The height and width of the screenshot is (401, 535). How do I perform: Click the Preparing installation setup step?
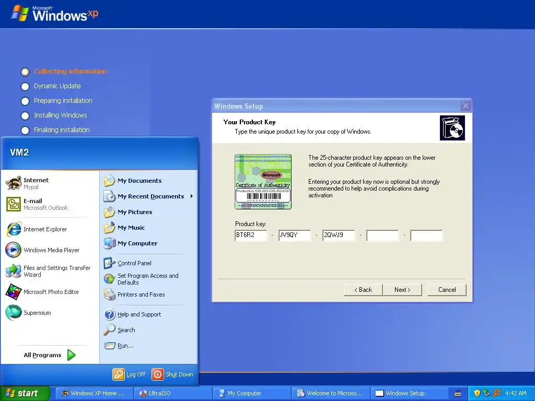coord(56,101)
